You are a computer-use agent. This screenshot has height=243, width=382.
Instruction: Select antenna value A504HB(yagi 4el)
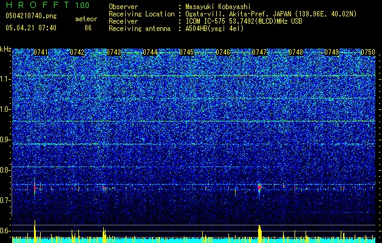pyautogui.click(x=214, y=29)
